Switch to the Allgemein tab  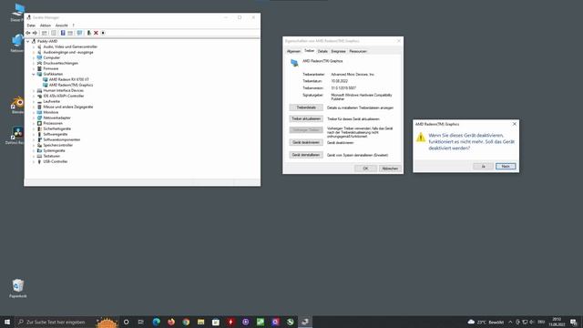(x=293, y=51)
